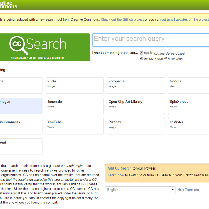Screen dimensions: 209x209
Task: Click 'I want something that I can...' text
Action: pyautogui.click(x=115, y=53)
